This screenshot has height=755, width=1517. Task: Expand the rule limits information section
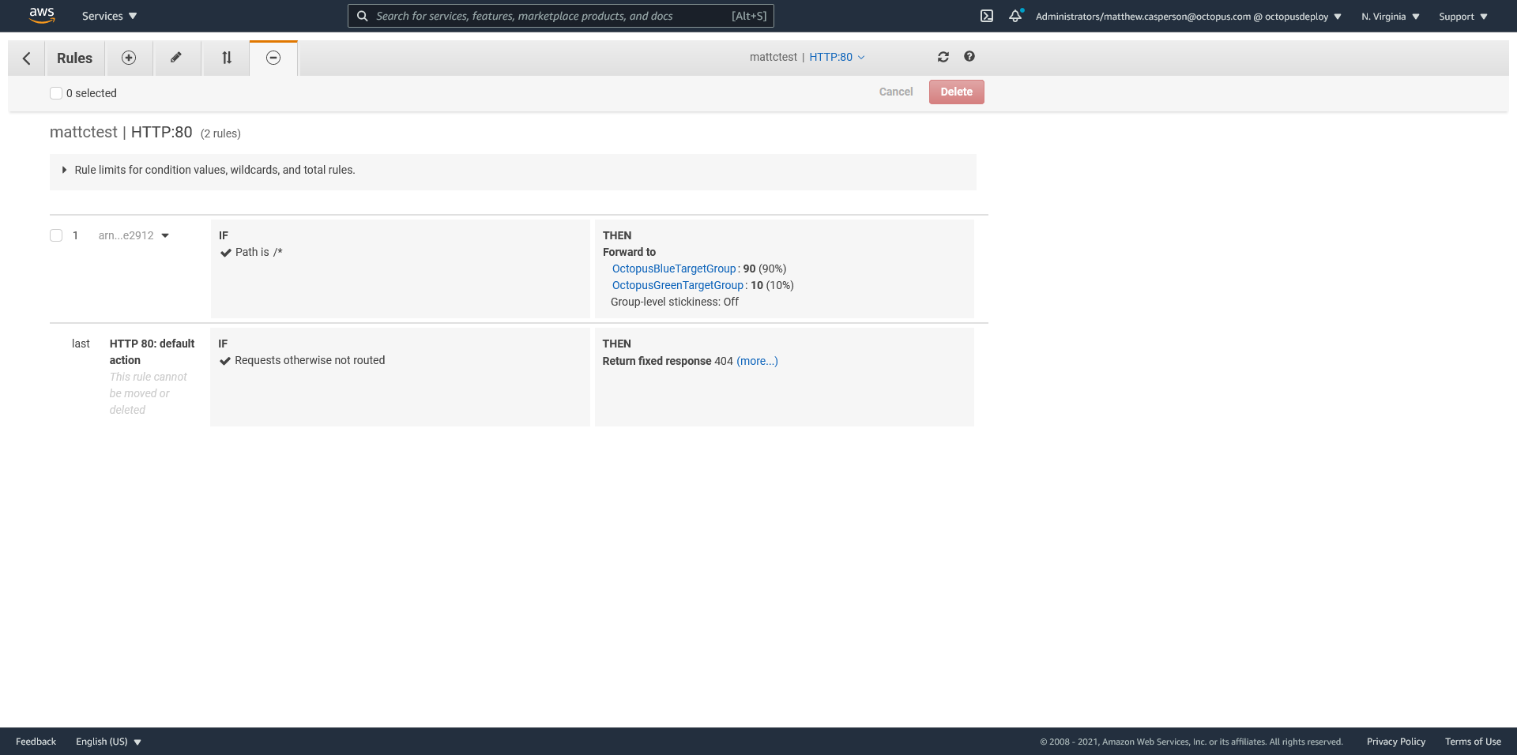tap(65, 170)
